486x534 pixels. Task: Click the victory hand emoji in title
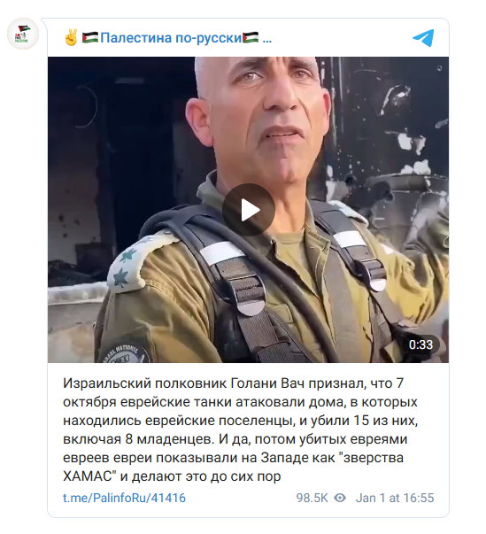click(x=71, y=37)
